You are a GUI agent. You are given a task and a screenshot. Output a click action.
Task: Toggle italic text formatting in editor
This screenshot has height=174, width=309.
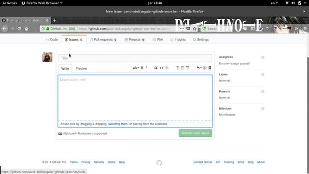click(x=146, y=68)
